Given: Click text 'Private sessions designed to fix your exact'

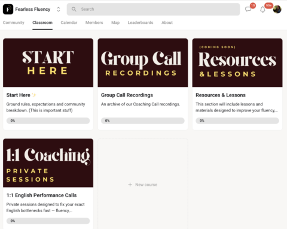Looking at the screenshot, I should pos(45,204).
